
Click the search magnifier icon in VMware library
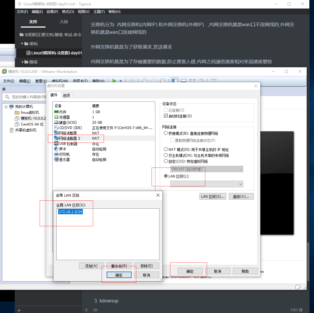tap(7, 97)
